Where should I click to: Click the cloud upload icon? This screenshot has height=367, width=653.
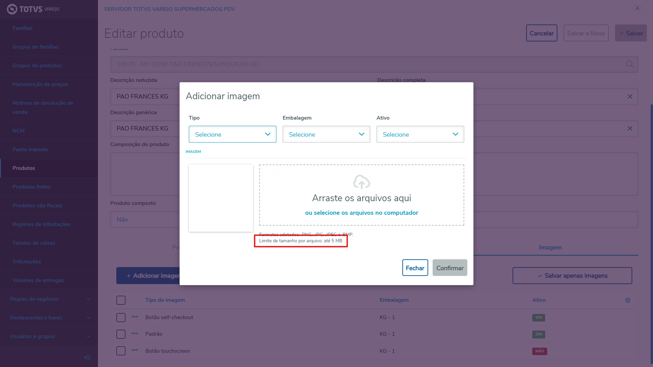click(x=362, y=182)
